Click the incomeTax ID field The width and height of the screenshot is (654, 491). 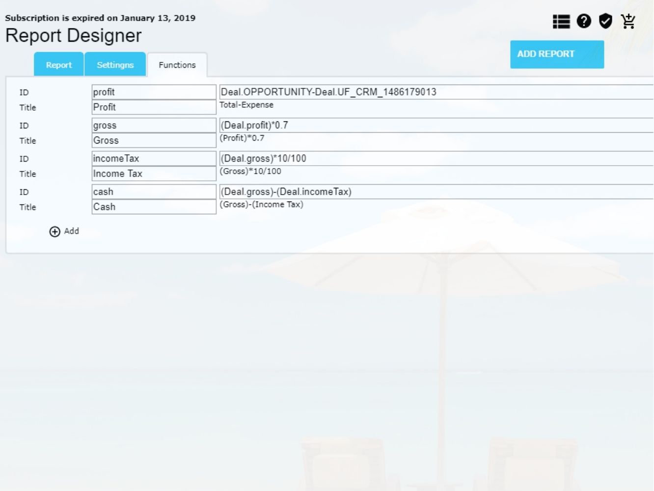point(154,159)
